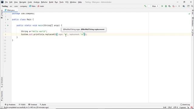Open the Main run configuration dropdown
Image resolution: width=194 pixels, height=109 pixels.
click(x=154, y=6)
